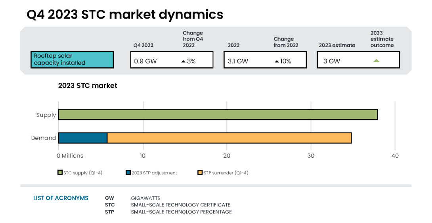Click the 2023 STC market chart title
The height and width of the screenshot is (223, 432).
88,86
